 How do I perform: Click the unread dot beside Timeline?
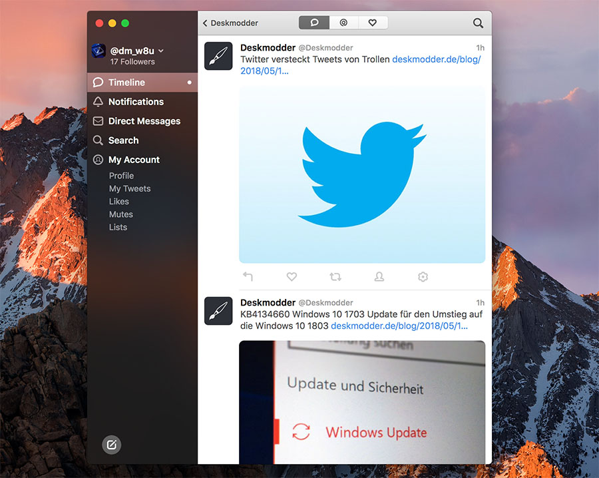189,83
